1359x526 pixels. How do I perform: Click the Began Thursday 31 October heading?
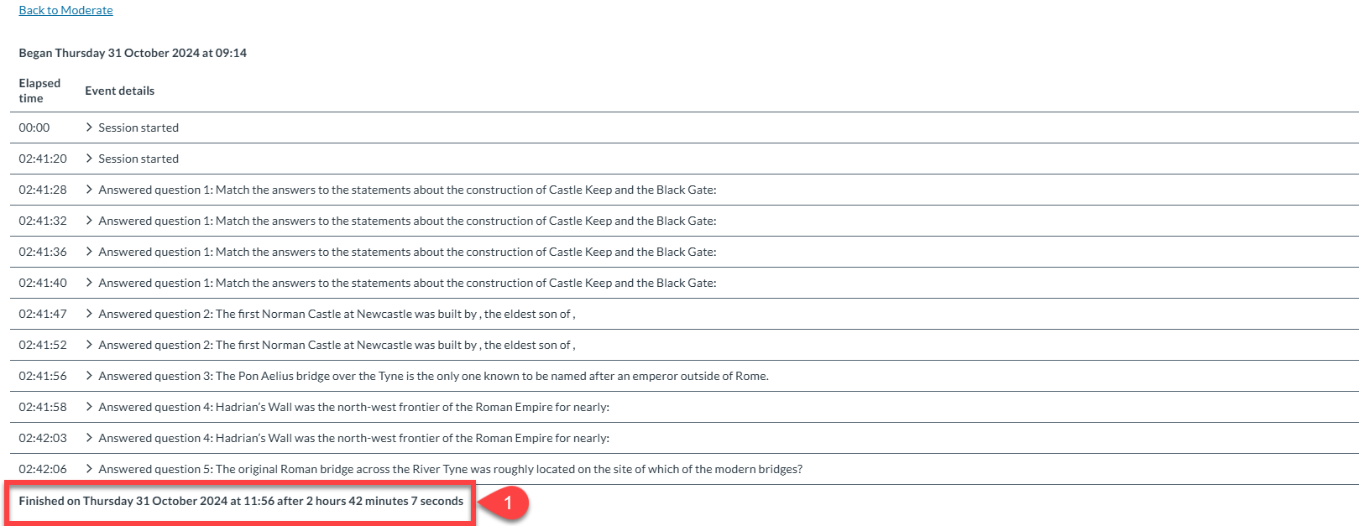[133, 53]
